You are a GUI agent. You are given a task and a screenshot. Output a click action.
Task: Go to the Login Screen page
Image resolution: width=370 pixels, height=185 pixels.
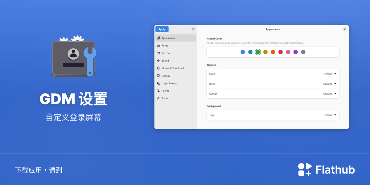coord(176,83)
